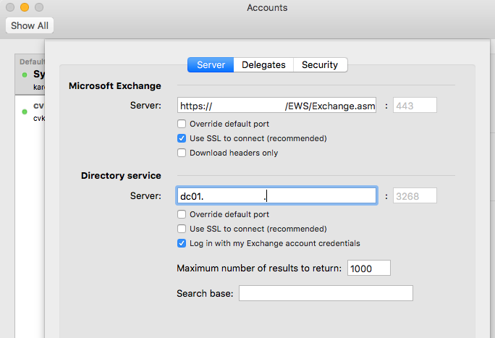Select the Default account in the sidebar

[x=30, y=75]
